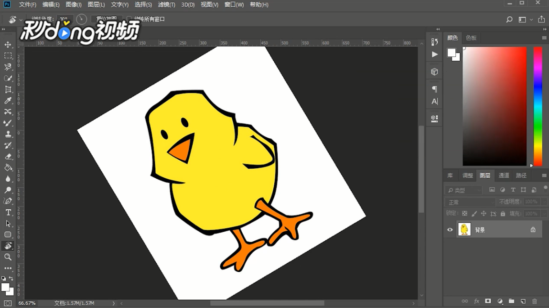Hide the 背景 layer with eye icon
The height and width of the screenshot is (308, 549).
click(450, 230)
